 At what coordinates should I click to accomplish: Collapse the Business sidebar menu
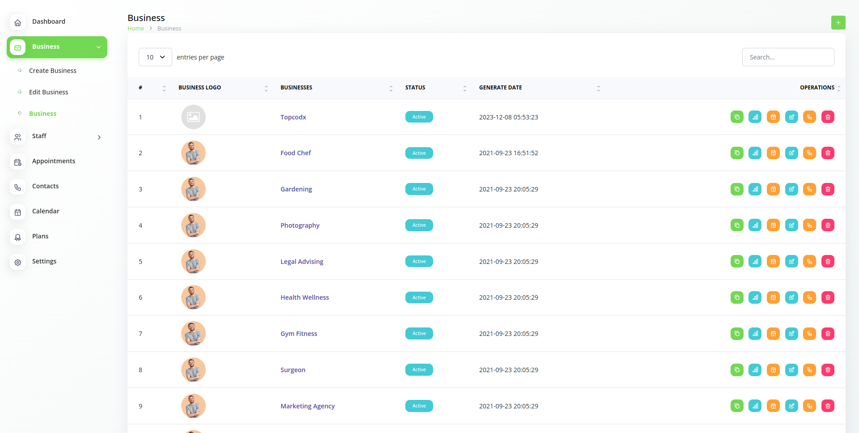(98, 47)
